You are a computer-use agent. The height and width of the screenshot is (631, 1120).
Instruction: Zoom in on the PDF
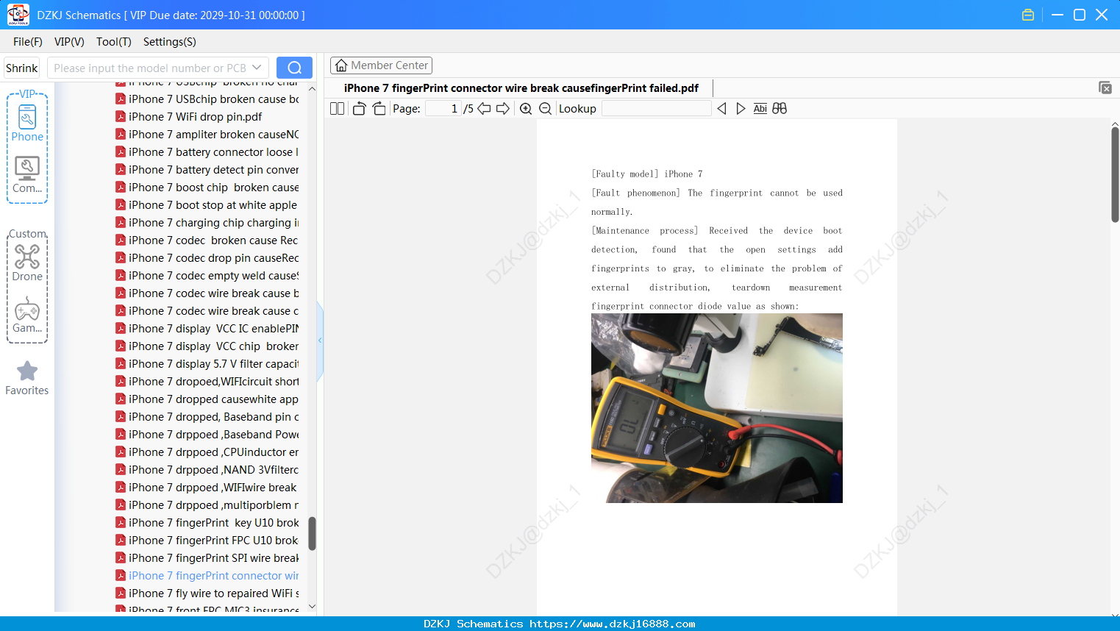click(x=526, y=109)
